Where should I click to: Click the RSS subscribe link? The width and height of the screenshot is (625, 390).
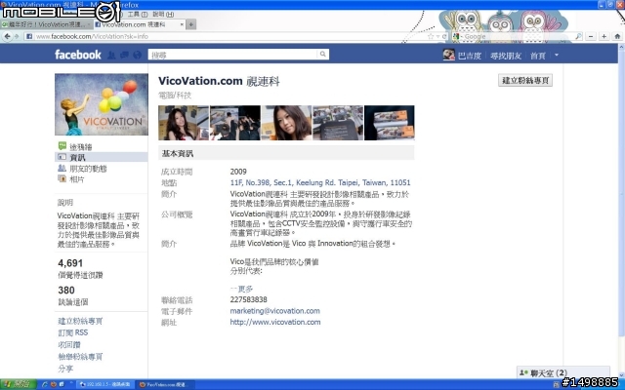tap(73, 332)
